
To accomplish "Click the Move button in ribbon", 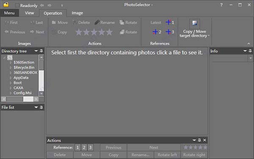I will click(x=60, y=22).
